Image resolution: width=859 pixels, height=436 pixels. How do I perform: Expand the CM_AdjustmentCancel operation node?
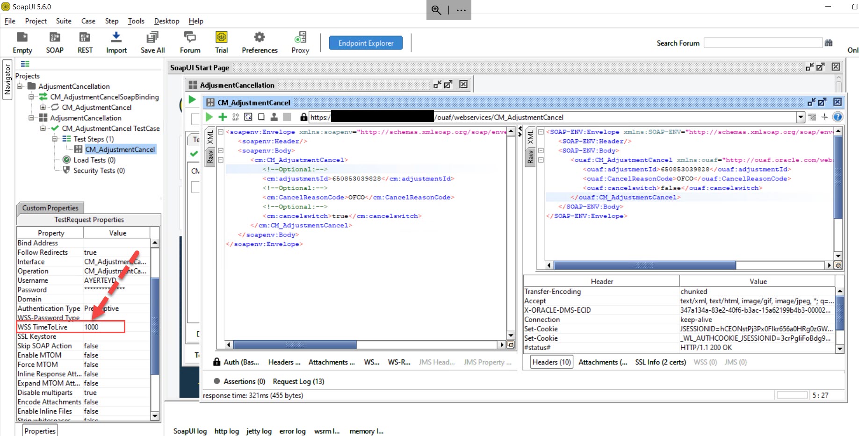coord(43,107)
